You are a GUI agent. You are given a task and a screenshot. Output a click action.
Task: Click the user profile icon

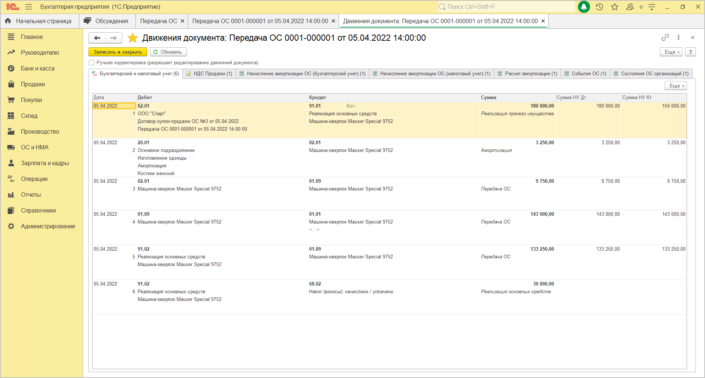[630, 7]
